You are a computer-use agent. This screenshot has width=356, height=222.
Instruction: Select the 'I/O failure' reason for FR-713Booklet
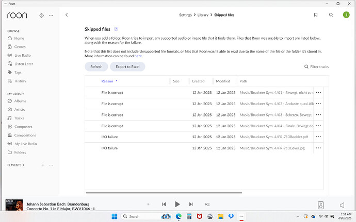point(109,136)
